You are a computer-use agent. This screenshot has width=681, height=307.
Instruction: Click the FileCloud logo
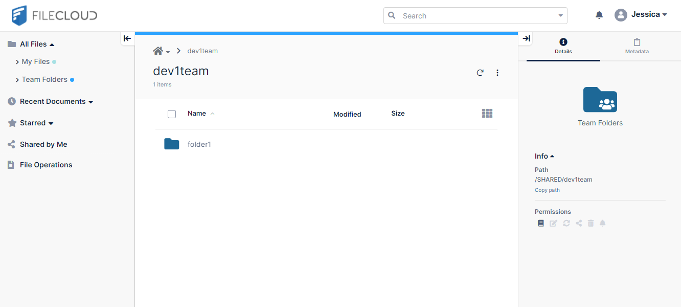[54, 15]
